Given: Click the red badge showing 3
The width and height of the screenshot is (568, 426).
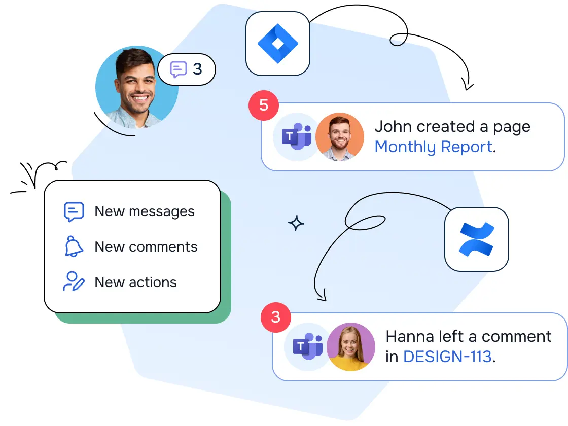Looking at the screenshot, I should coord(275,318).
